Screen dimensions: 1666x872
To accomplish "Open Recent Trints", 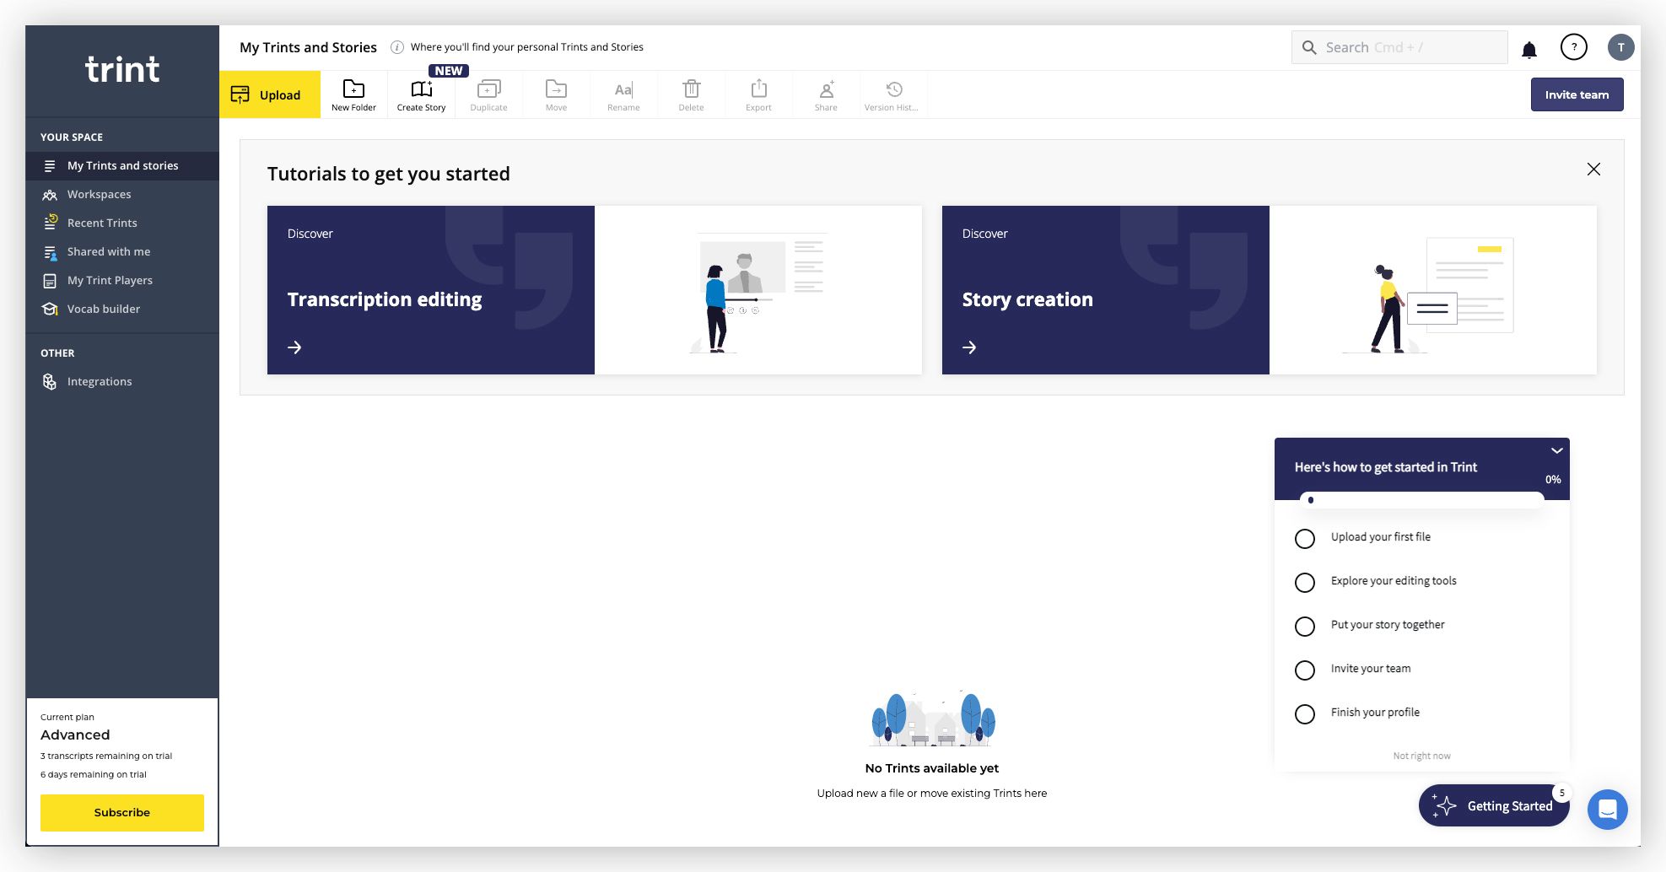I will click(x=122, y=223).
